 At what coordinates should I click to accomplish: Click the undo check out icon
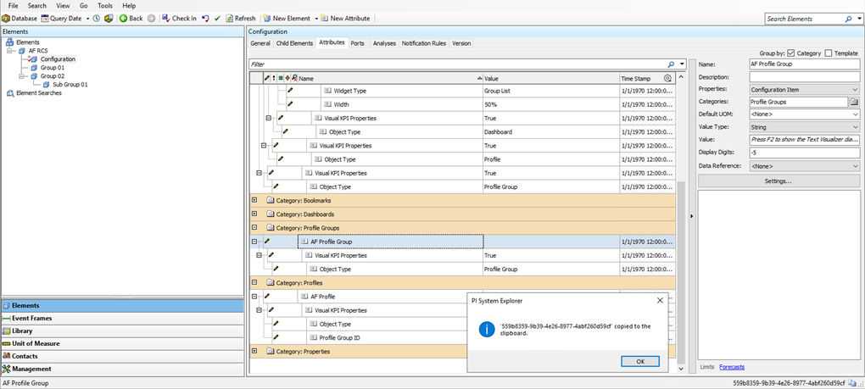205,18
